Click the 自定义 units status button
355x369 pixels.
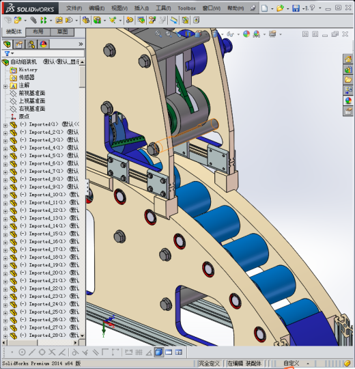(291, 363)
